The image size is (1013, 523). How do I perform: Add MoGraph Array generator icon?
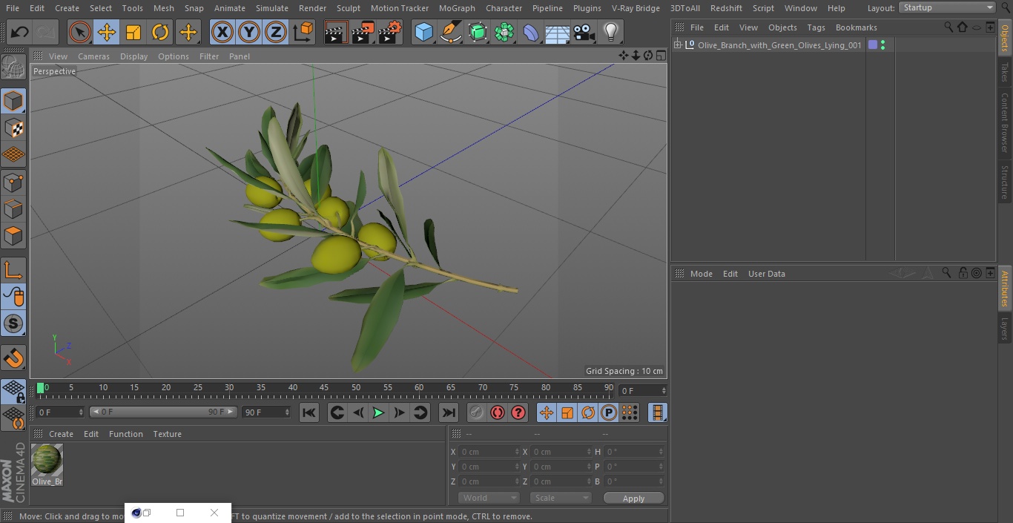504,33
